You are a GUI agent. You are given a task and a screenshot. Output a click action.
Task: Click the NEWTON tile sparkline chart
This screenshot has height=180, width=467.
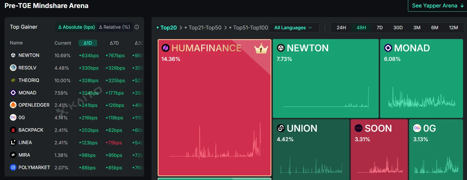pos(326,97)
